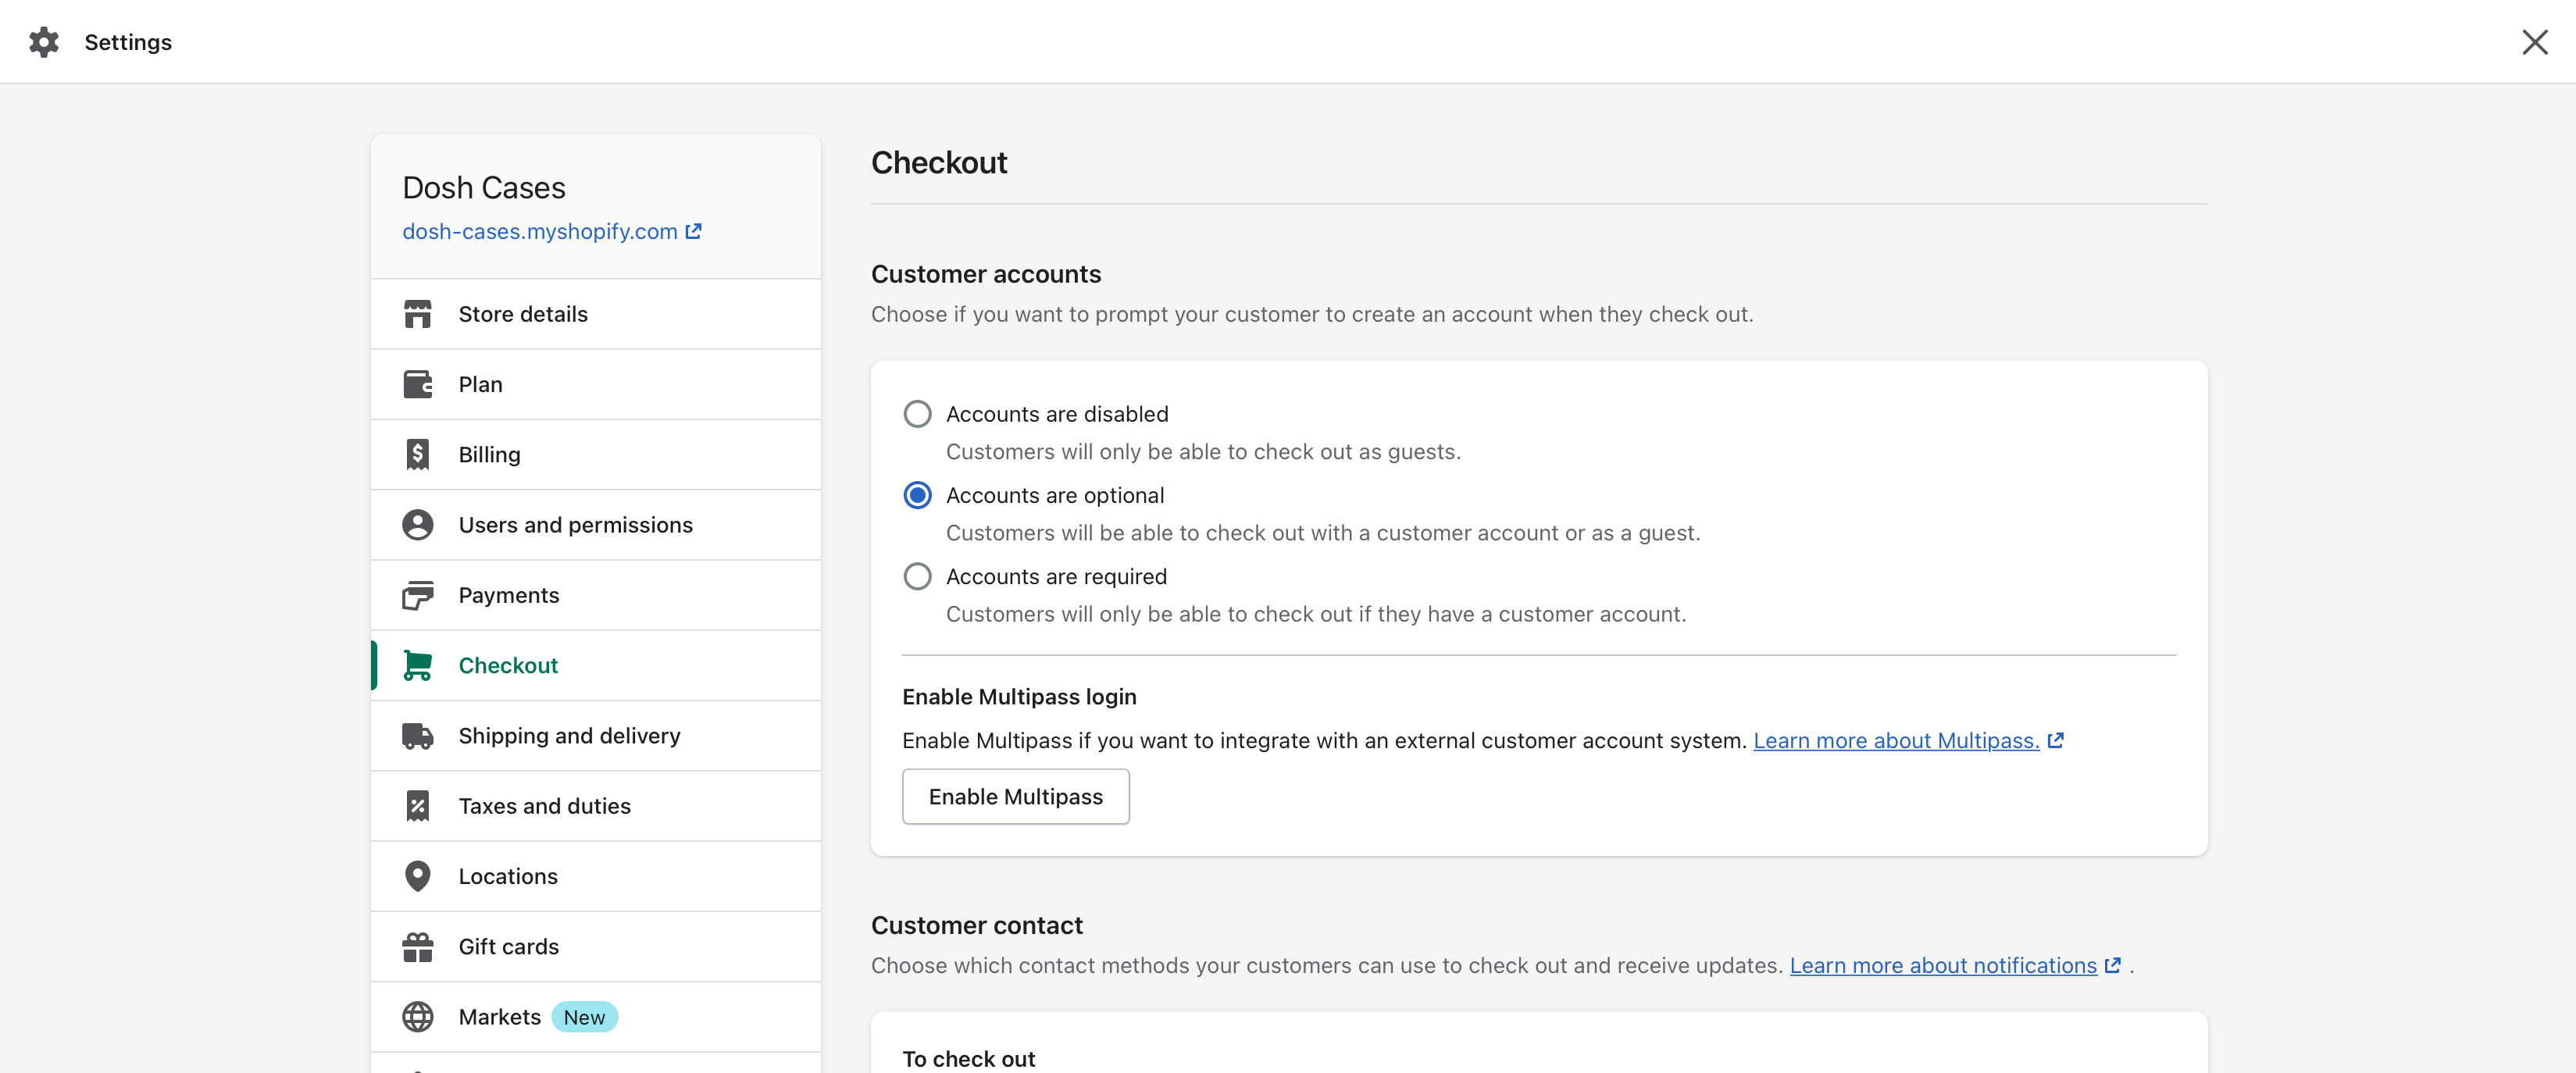
Task: Click external link icon beside dosh-cases.myshopify.com
Action: click(693, 231)
